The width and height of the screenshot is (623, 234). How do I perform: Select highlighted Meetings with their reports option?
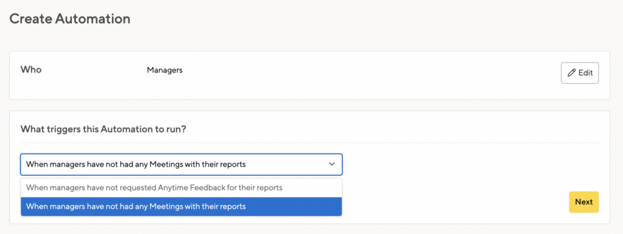pos(181,207)
